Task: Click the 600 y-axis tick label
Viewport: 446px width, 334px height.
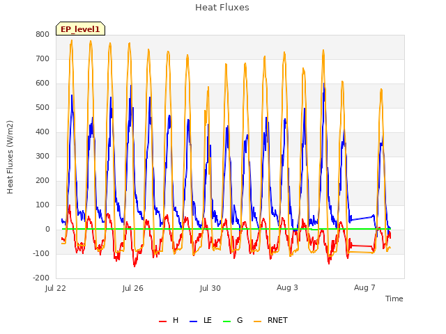Action: click(43, 83)
